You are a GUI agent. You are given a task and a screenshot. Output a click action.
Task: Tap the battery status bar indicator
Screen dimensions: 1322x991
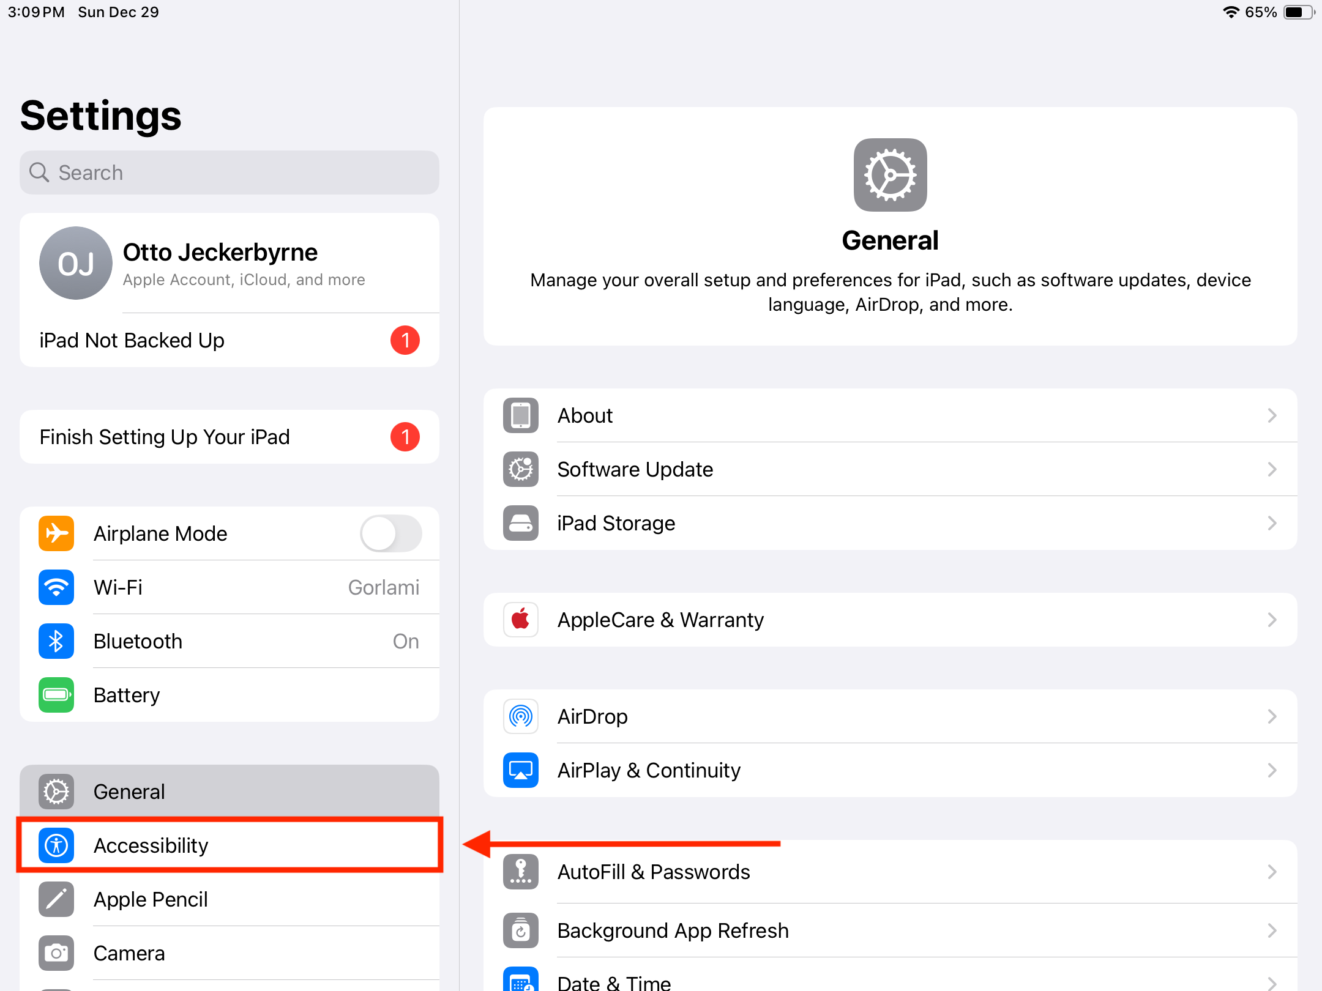(x=1299, y=12)
